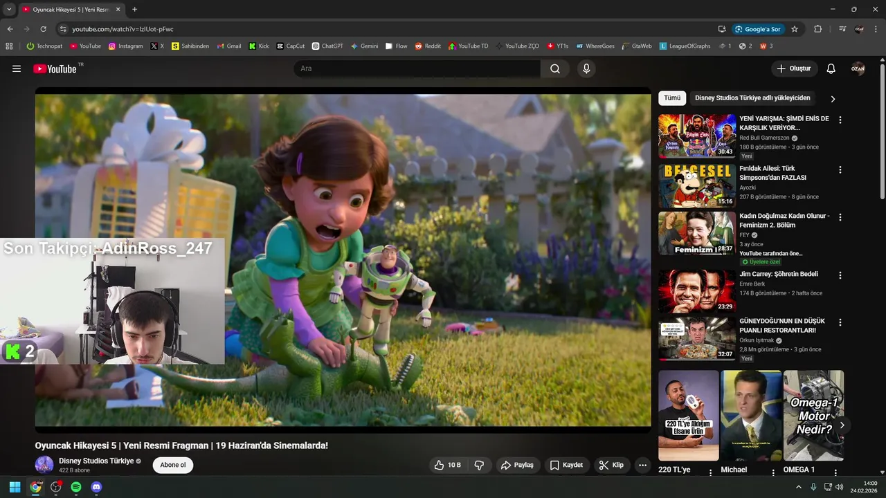Click the search magnifier button
The height and width of the screenshot is (498, 886).
click(x=555, y=68)
